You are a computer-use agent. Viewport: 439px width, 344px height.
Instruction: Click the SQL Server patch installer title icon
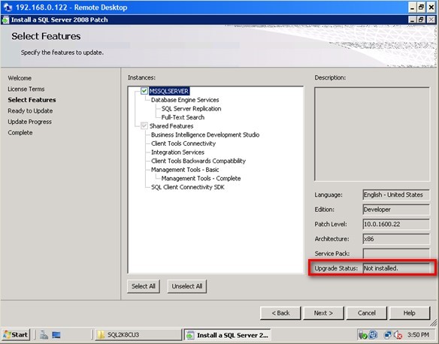click(x=5, y=20)
